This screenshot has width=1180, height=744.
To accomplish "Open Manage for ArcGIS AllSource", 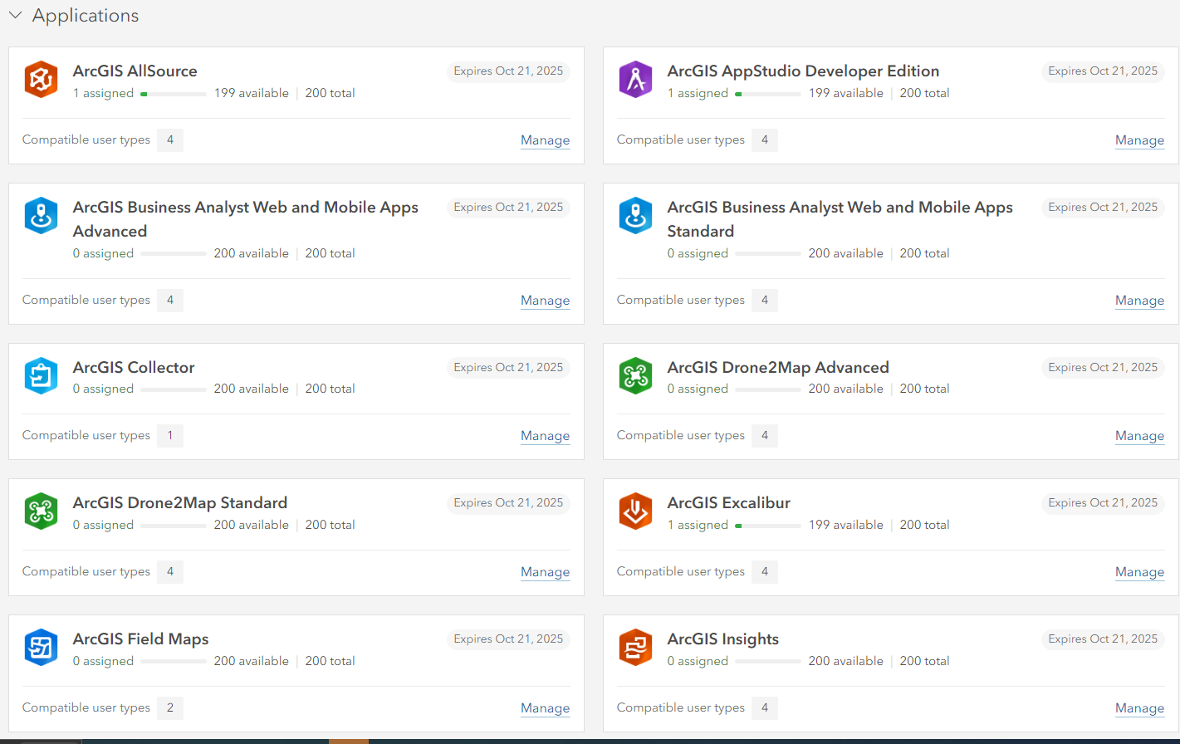I will pos(545,139).
